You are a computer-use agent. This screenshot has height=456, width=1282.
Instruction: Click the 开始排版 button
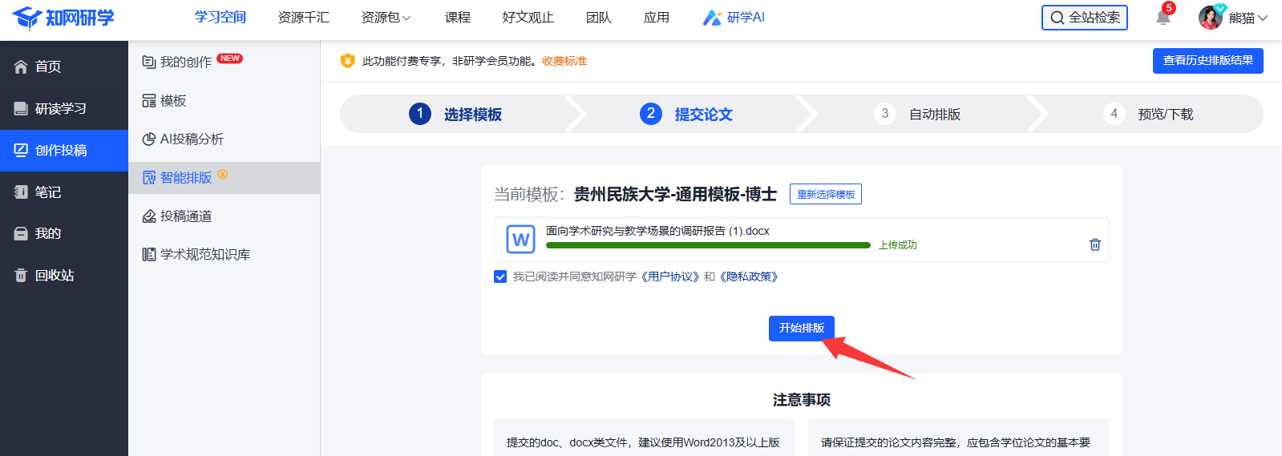802,329
